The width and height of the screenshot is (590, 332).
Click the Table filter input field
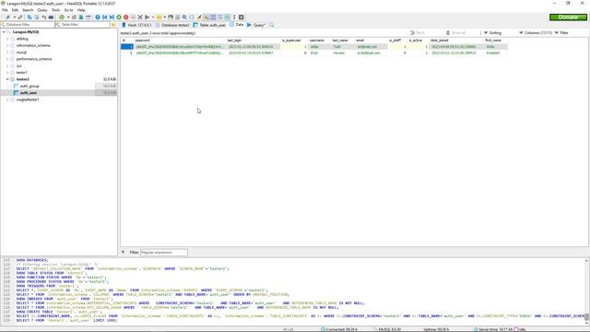(x=83, y=25)
